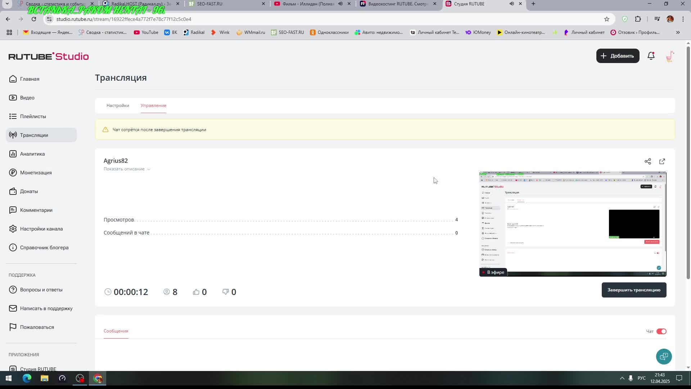This screenshot has width=691, height=389.
Task: Open stream in new window icon
Action: tap(662, 161)
